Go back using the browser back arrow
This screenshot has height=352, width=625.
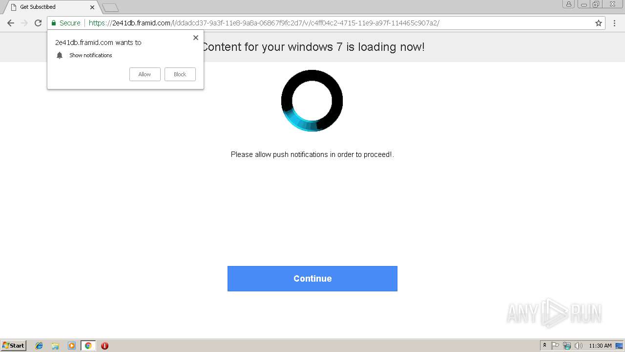(x=10, y=23)
